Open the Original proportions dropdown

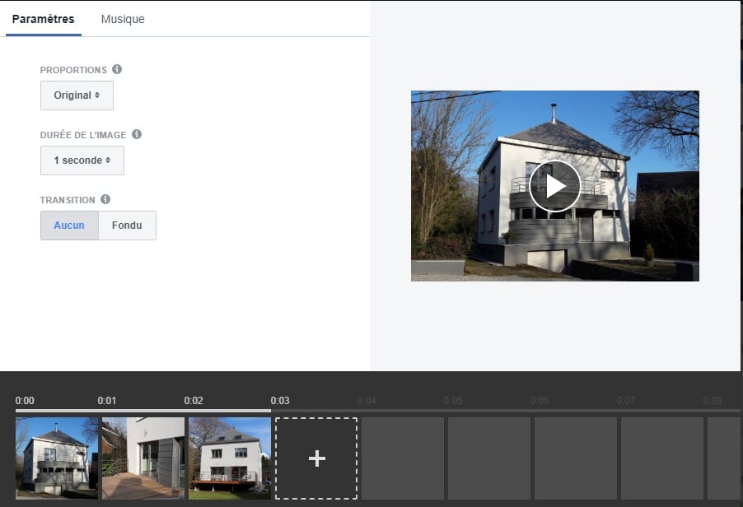click(x=77, y=95)
